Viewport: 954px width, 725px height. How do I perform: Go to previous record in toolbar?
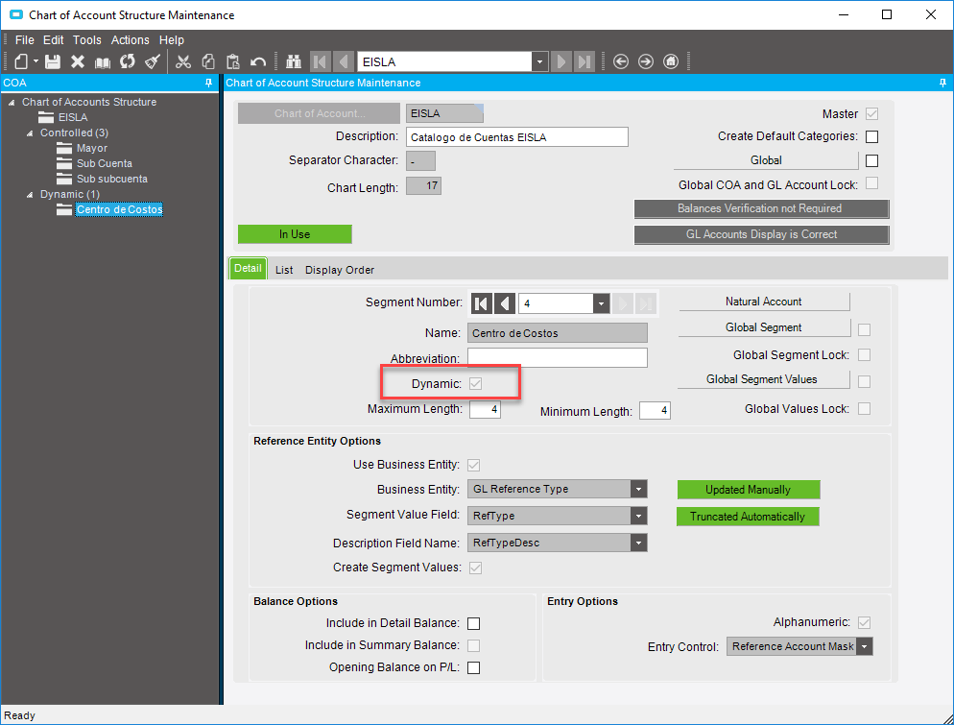pos(344,61)
